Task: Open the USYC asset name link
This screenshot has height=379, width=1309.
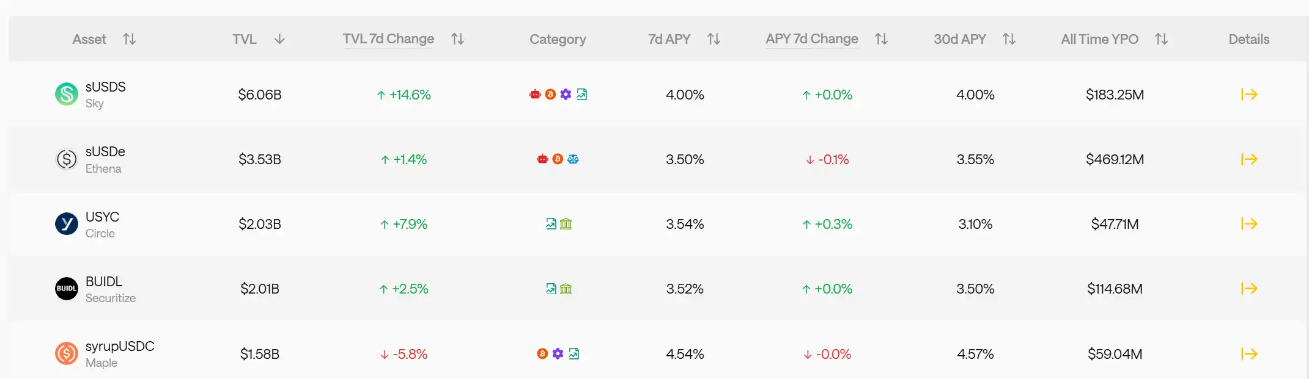Action: tap(102, 217)
